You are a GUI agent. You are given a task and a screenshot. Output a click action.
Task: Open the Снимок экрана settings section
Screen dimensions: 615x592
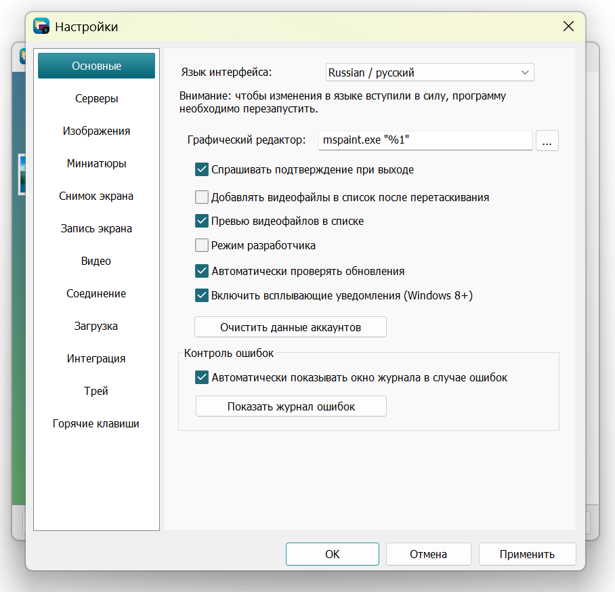click(x=96, y=196)
